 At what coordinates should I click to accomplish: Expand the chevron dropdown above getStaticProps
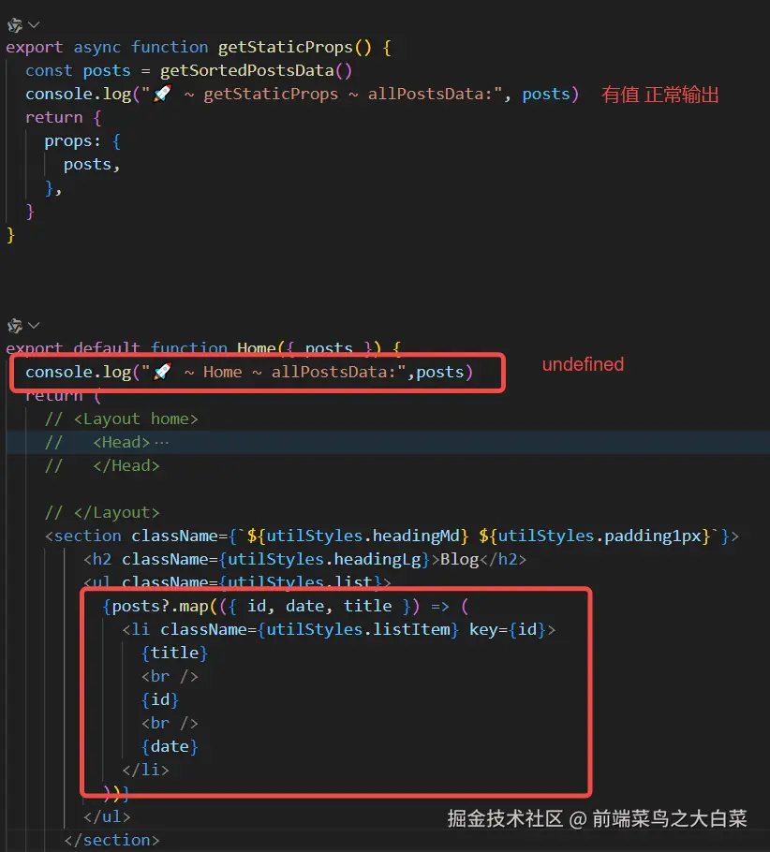[x=34, y=24]
